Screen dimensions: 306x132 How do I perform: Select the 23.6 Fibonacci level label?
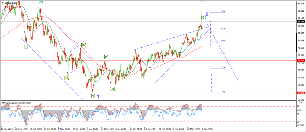223,68
